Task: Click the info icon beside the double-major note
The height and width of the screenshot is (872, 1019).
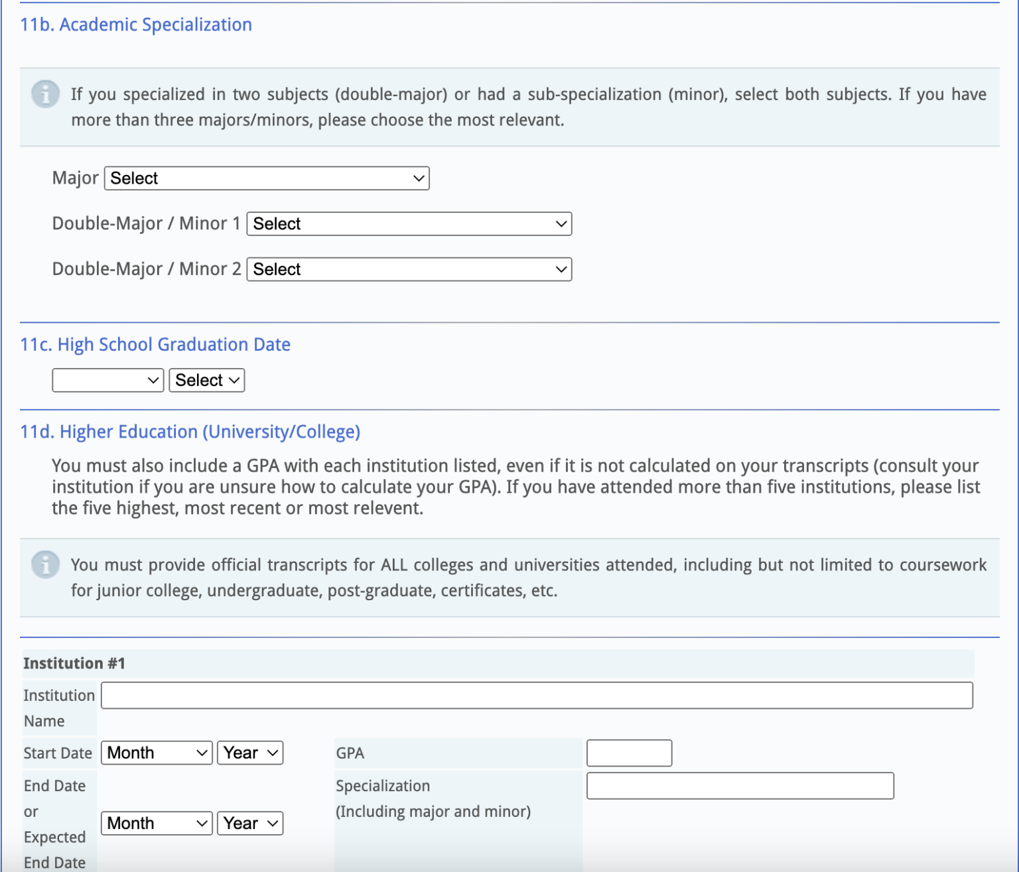Action: tap(45, 94)
